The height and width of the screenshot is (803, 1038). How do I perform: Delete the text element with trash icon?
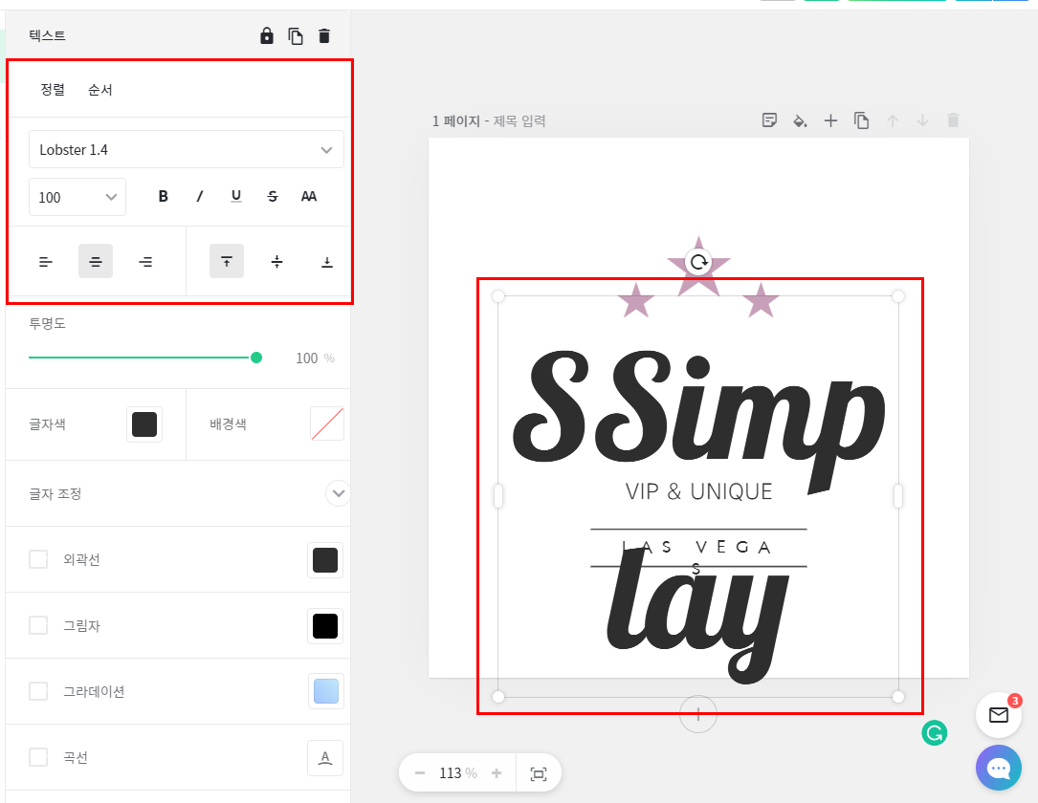(x=324, y=35)
